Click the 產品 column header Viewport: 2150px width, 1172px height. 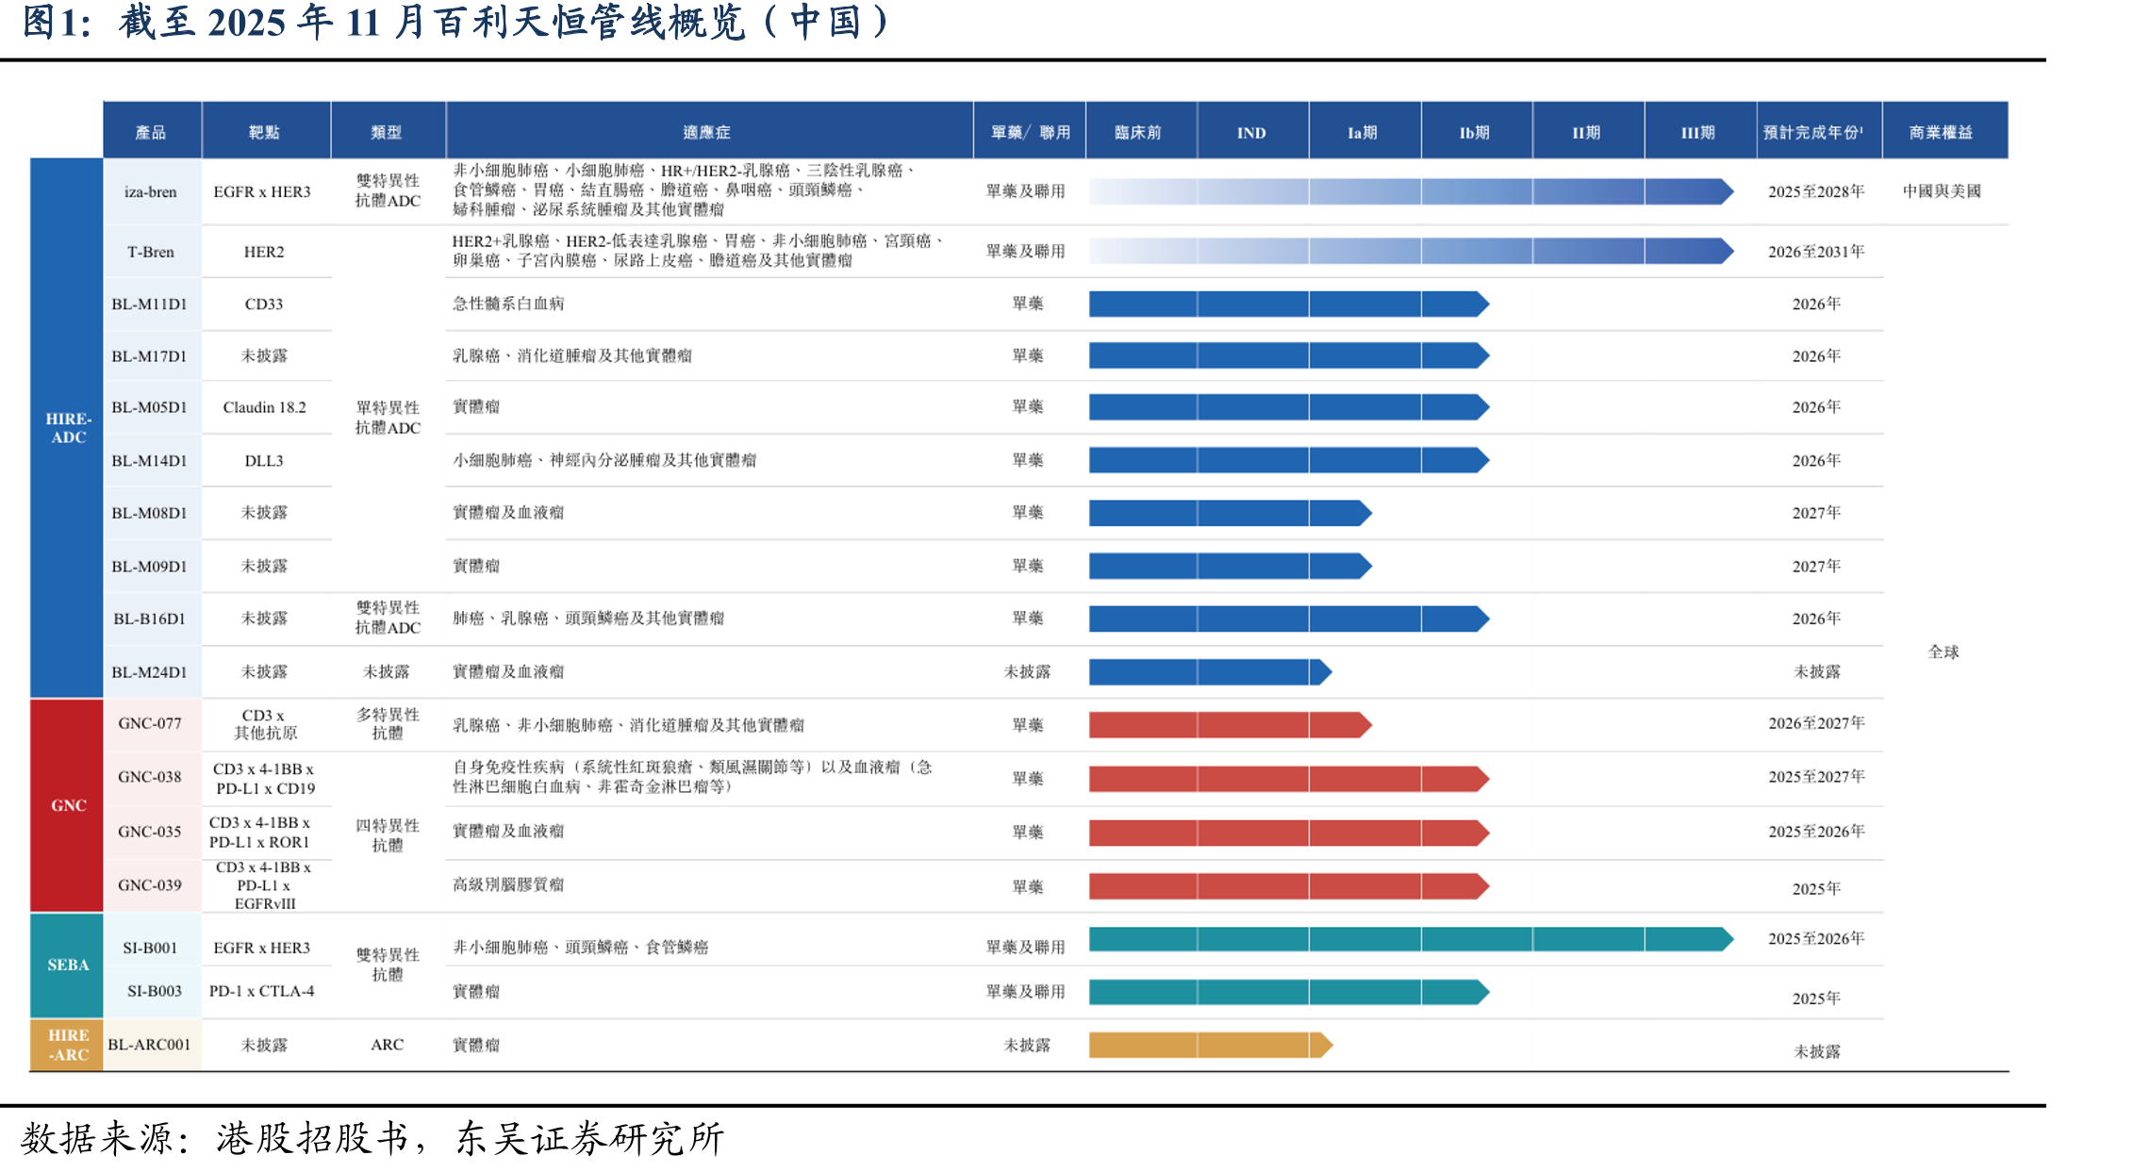151,131
